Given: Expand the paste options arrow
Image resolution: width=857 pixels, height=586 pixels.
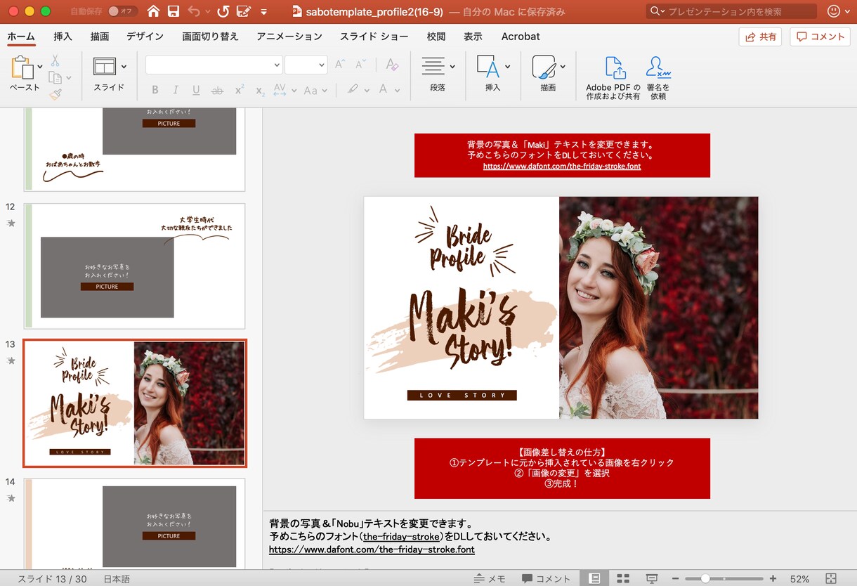Looking at the screenshot, I should tap(40, 67).
